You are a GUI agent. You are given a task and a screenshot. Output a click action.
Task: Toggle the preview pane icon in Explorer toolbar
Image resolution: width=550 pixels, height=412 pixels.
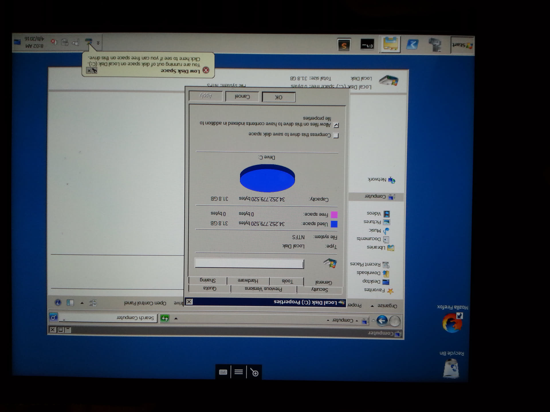(x=70, y=303)
